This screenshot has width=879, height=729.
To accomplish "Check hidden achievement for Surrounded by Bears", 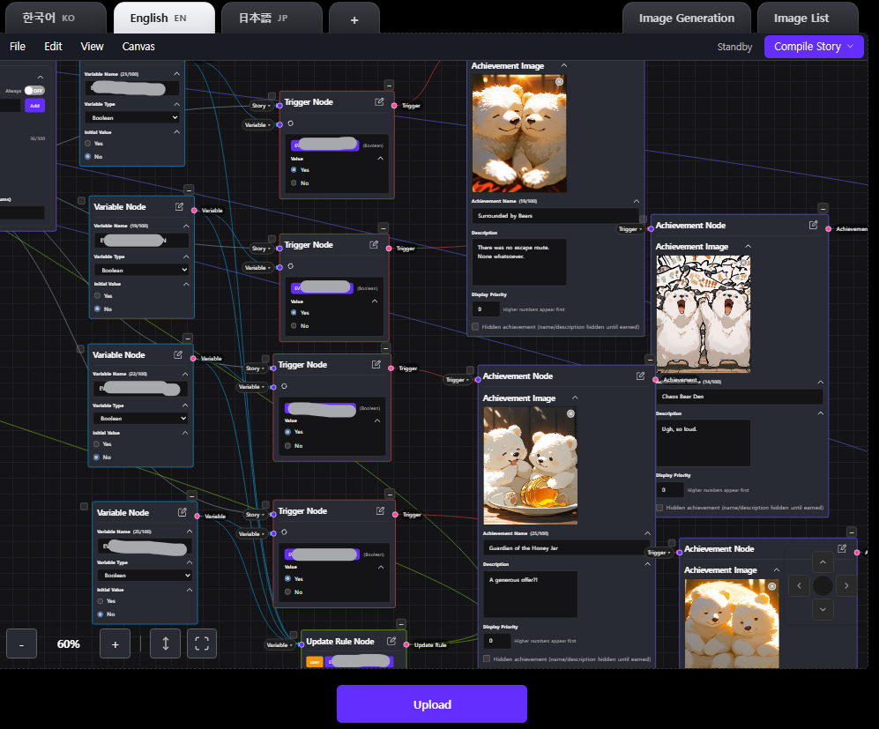I will [x=475, y=327].
